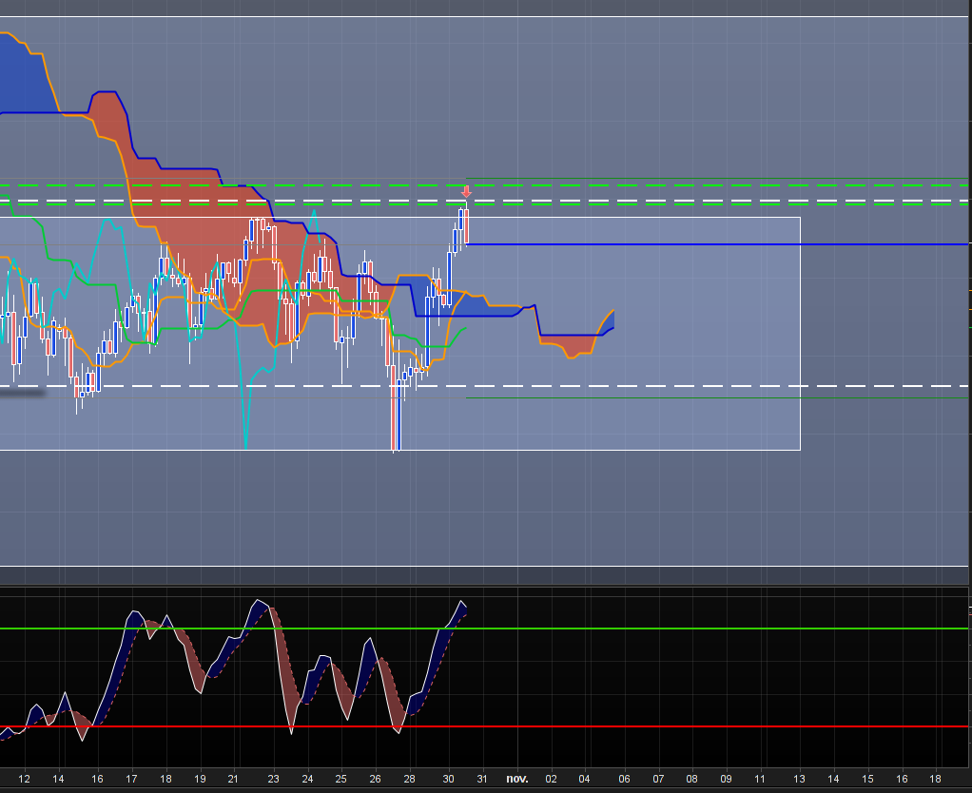Screen dimensions: 972x793
Task: Click date label 31 on time axis
Action: click(x=481, y=779)
